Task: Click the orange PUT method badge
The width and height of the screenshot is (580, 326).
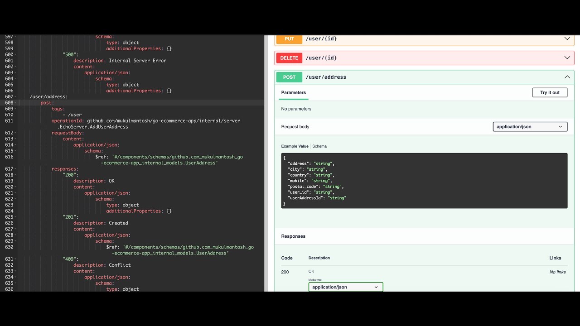Action: click(x=289, y=39)
